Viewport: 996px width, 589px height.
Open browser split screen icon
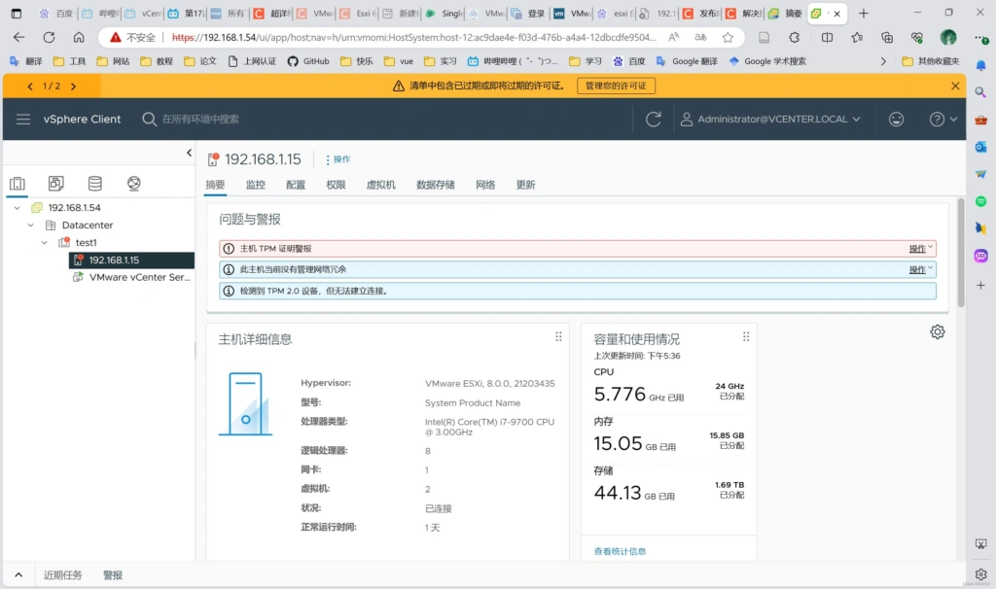tap(827, 38)
